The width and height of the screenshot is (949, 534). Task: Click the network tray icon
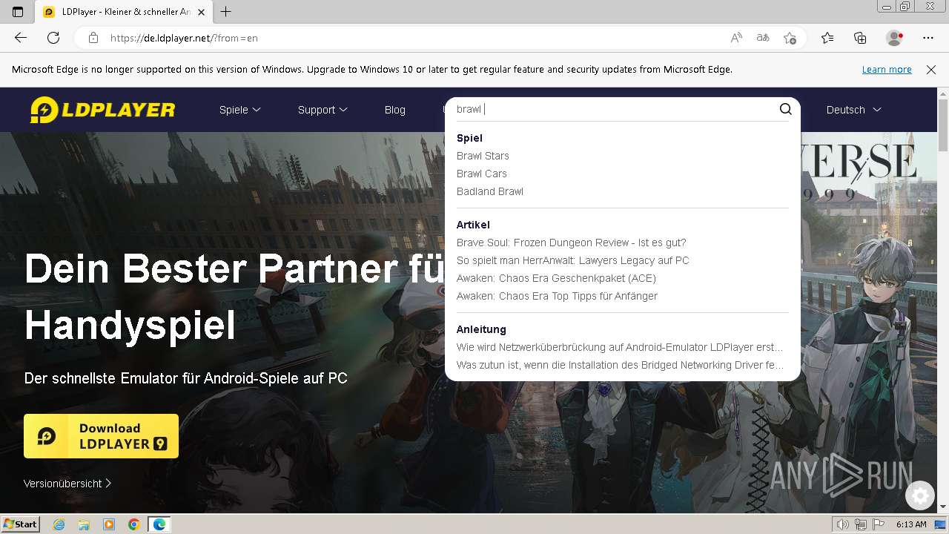[x=861, y=524]
